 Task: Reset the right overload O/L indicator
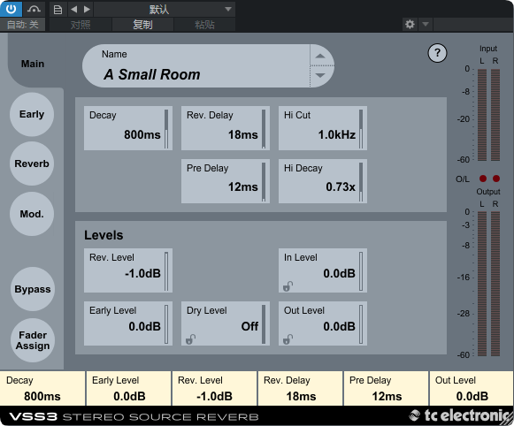(496, 179)
